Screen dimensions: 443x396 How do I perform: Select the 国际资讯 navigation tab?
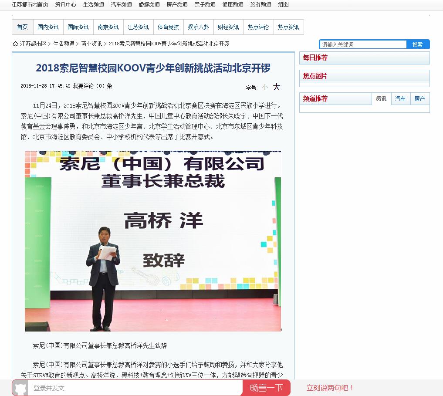[78, 27]
